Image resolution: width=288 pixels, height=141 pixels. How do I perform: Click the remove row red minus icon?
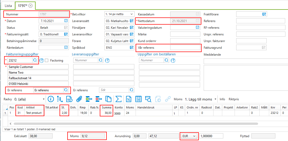[98, 99]
